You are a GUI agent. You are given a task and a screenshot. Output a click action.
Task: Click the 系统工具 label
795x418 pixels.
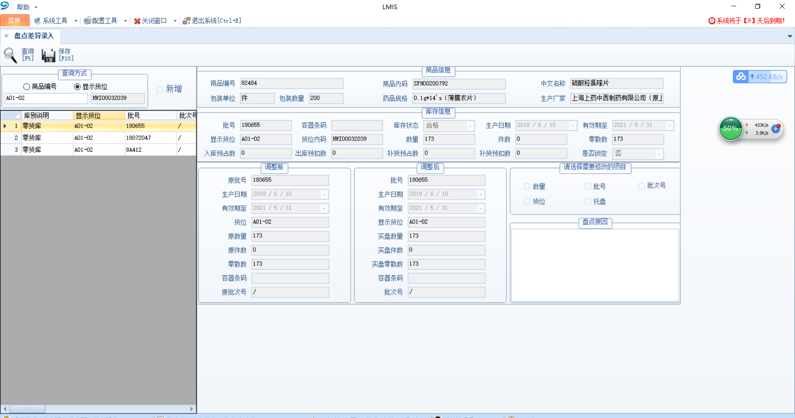pyautogui.click(x=55, y=21)
